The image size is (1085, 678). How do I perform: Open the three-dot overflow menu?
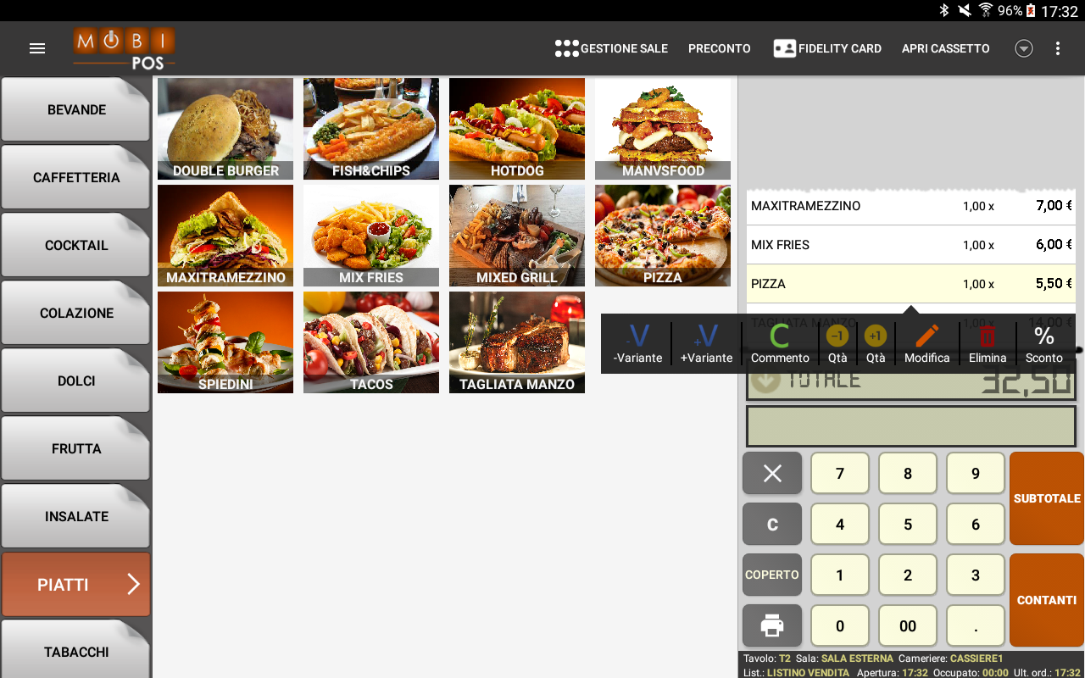pyautogui.click(x=1058, y=48)
